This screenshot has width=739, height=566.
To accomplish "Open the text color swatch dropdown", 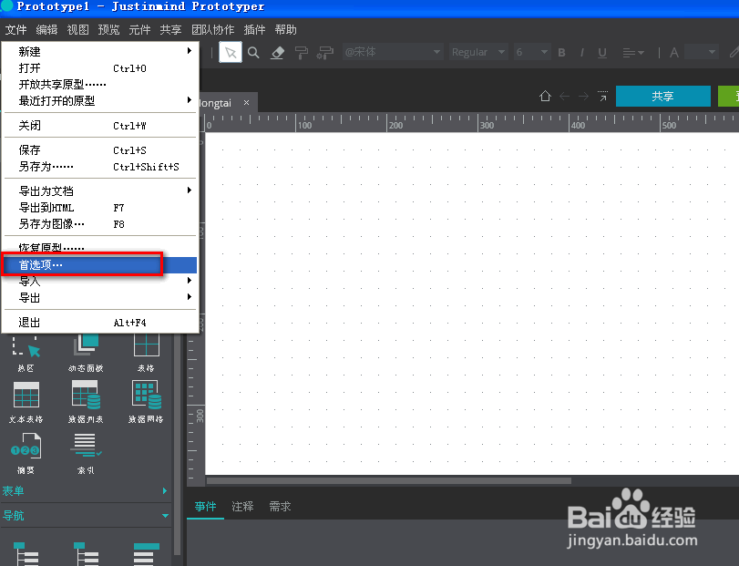I will tap(702, 52).
